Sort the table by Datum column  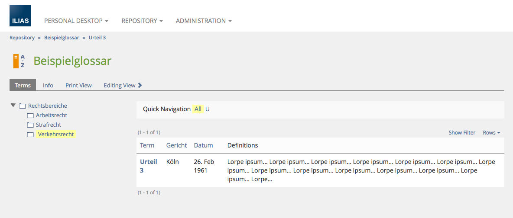(x=203, y=145)
